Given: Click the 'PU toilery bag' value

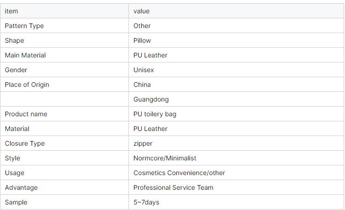Looking at the screenshot, I should coord(155,114).
